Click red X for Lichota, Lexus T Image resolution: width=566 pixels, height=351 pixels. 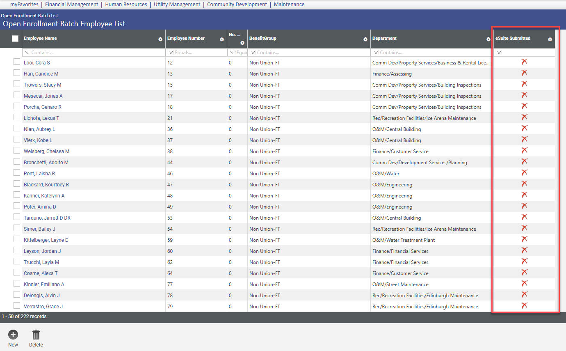[524, 117]
